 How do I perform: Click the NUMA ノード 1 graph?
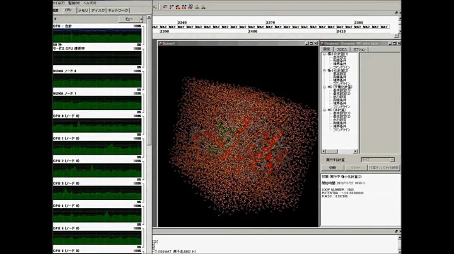coord(97,102)
